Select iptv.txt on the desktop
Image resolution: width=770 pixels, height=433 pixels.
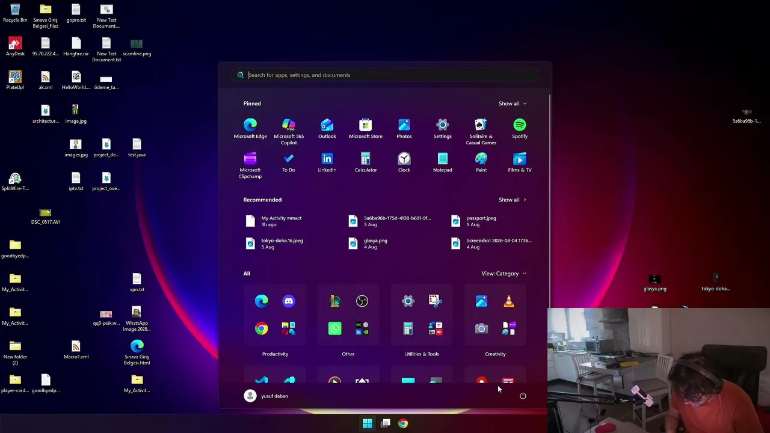click(x=76, y=182)
